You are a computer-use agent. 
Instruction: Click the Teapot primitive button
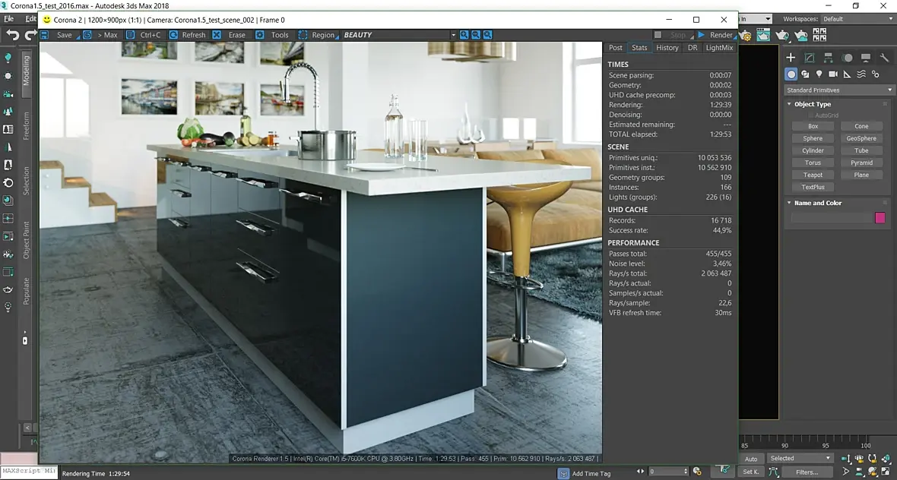[813, 175]
